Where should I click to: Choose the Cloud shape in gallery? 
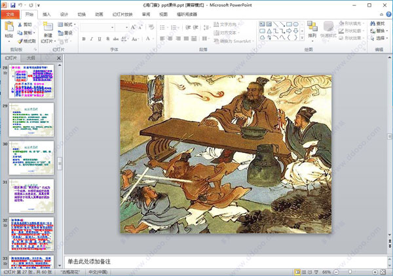(262, 37)
